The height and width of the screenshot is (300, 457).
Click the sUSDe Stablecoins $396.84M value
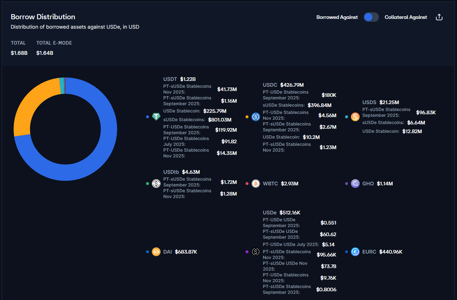tap(320, 105)
